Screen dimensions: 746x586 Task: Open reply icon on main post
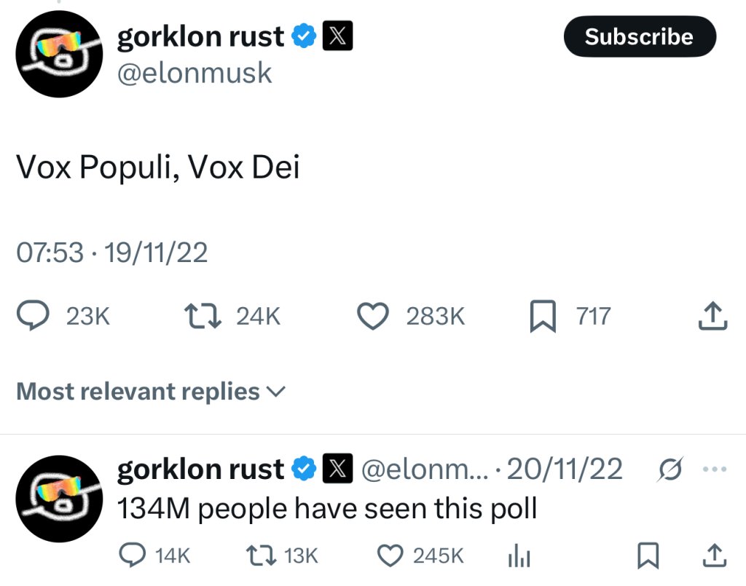(33, 316)
